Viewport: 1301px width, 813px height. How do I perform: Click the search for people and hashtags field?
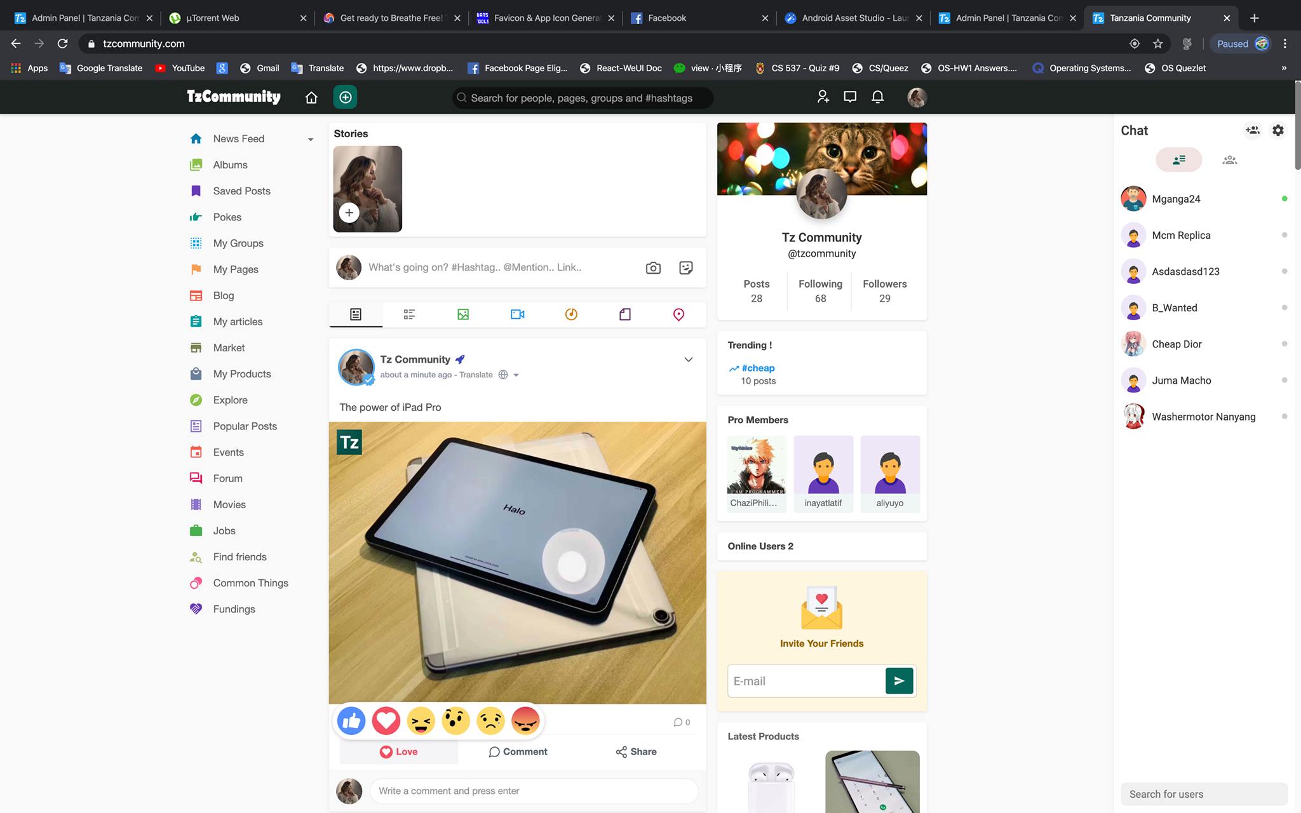point(583,98)
